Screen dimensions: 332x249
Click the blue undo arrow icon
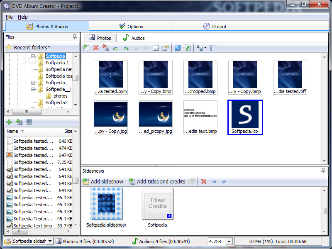point(178,48)
